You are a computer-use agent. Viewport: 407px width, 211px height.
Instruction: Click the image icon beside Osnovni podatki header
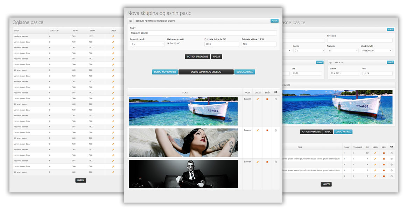tap(131, 21)
